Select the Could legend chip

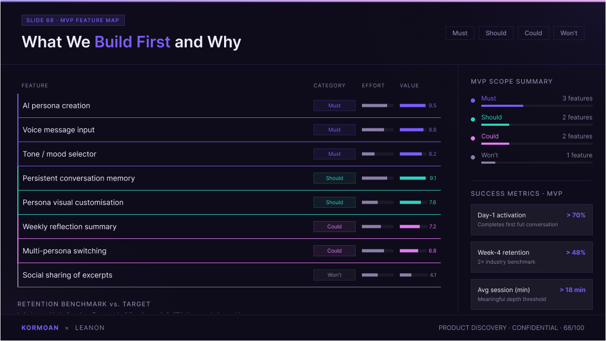533,33
